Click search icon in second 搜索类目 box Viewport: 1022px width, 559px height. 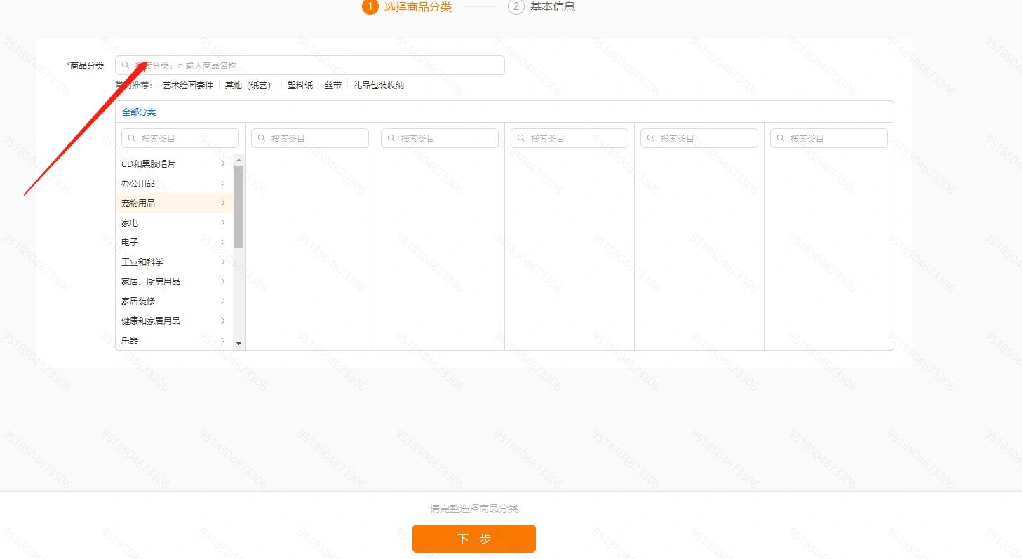click(x=262, y=138)
